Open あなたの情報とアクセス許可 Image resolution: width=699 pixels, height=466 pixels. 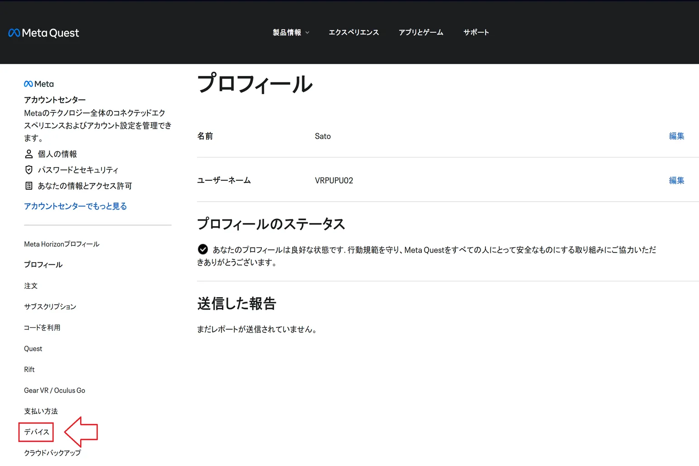85,186
